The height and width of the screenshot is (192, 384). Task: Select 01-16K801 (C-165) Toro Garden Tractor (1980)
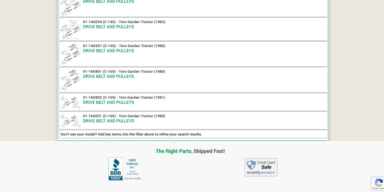click(124, 72)
